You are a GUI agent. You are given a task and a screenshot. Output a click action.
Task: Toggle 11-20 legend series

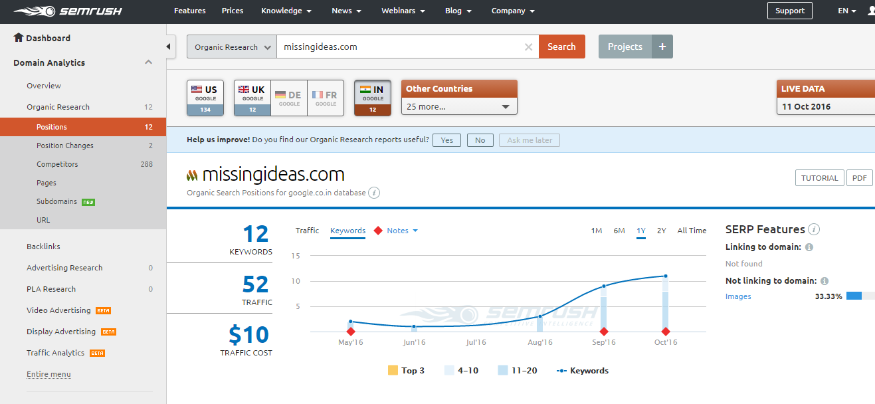pyautogui.click(x=518, y=371)
